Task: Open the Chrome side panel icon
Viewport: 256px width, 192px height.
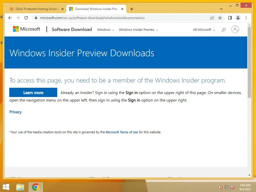Action: pyautogui.click(x=230, y=18)
